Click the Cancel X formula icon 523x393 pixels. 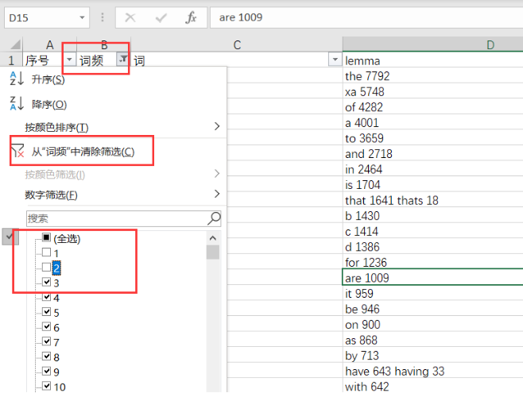tap(130, 17)
